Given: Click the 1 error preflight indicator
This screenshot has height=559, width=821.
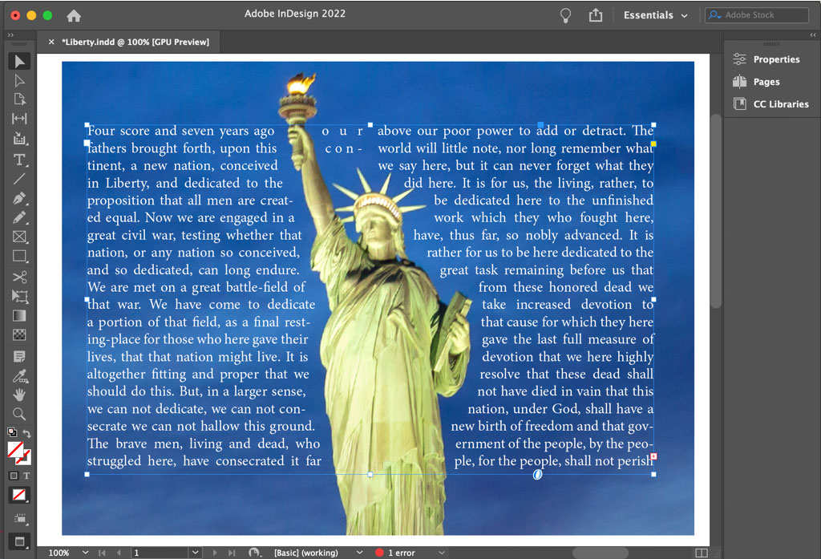Looking at the screenshot, I should (395, 553).
